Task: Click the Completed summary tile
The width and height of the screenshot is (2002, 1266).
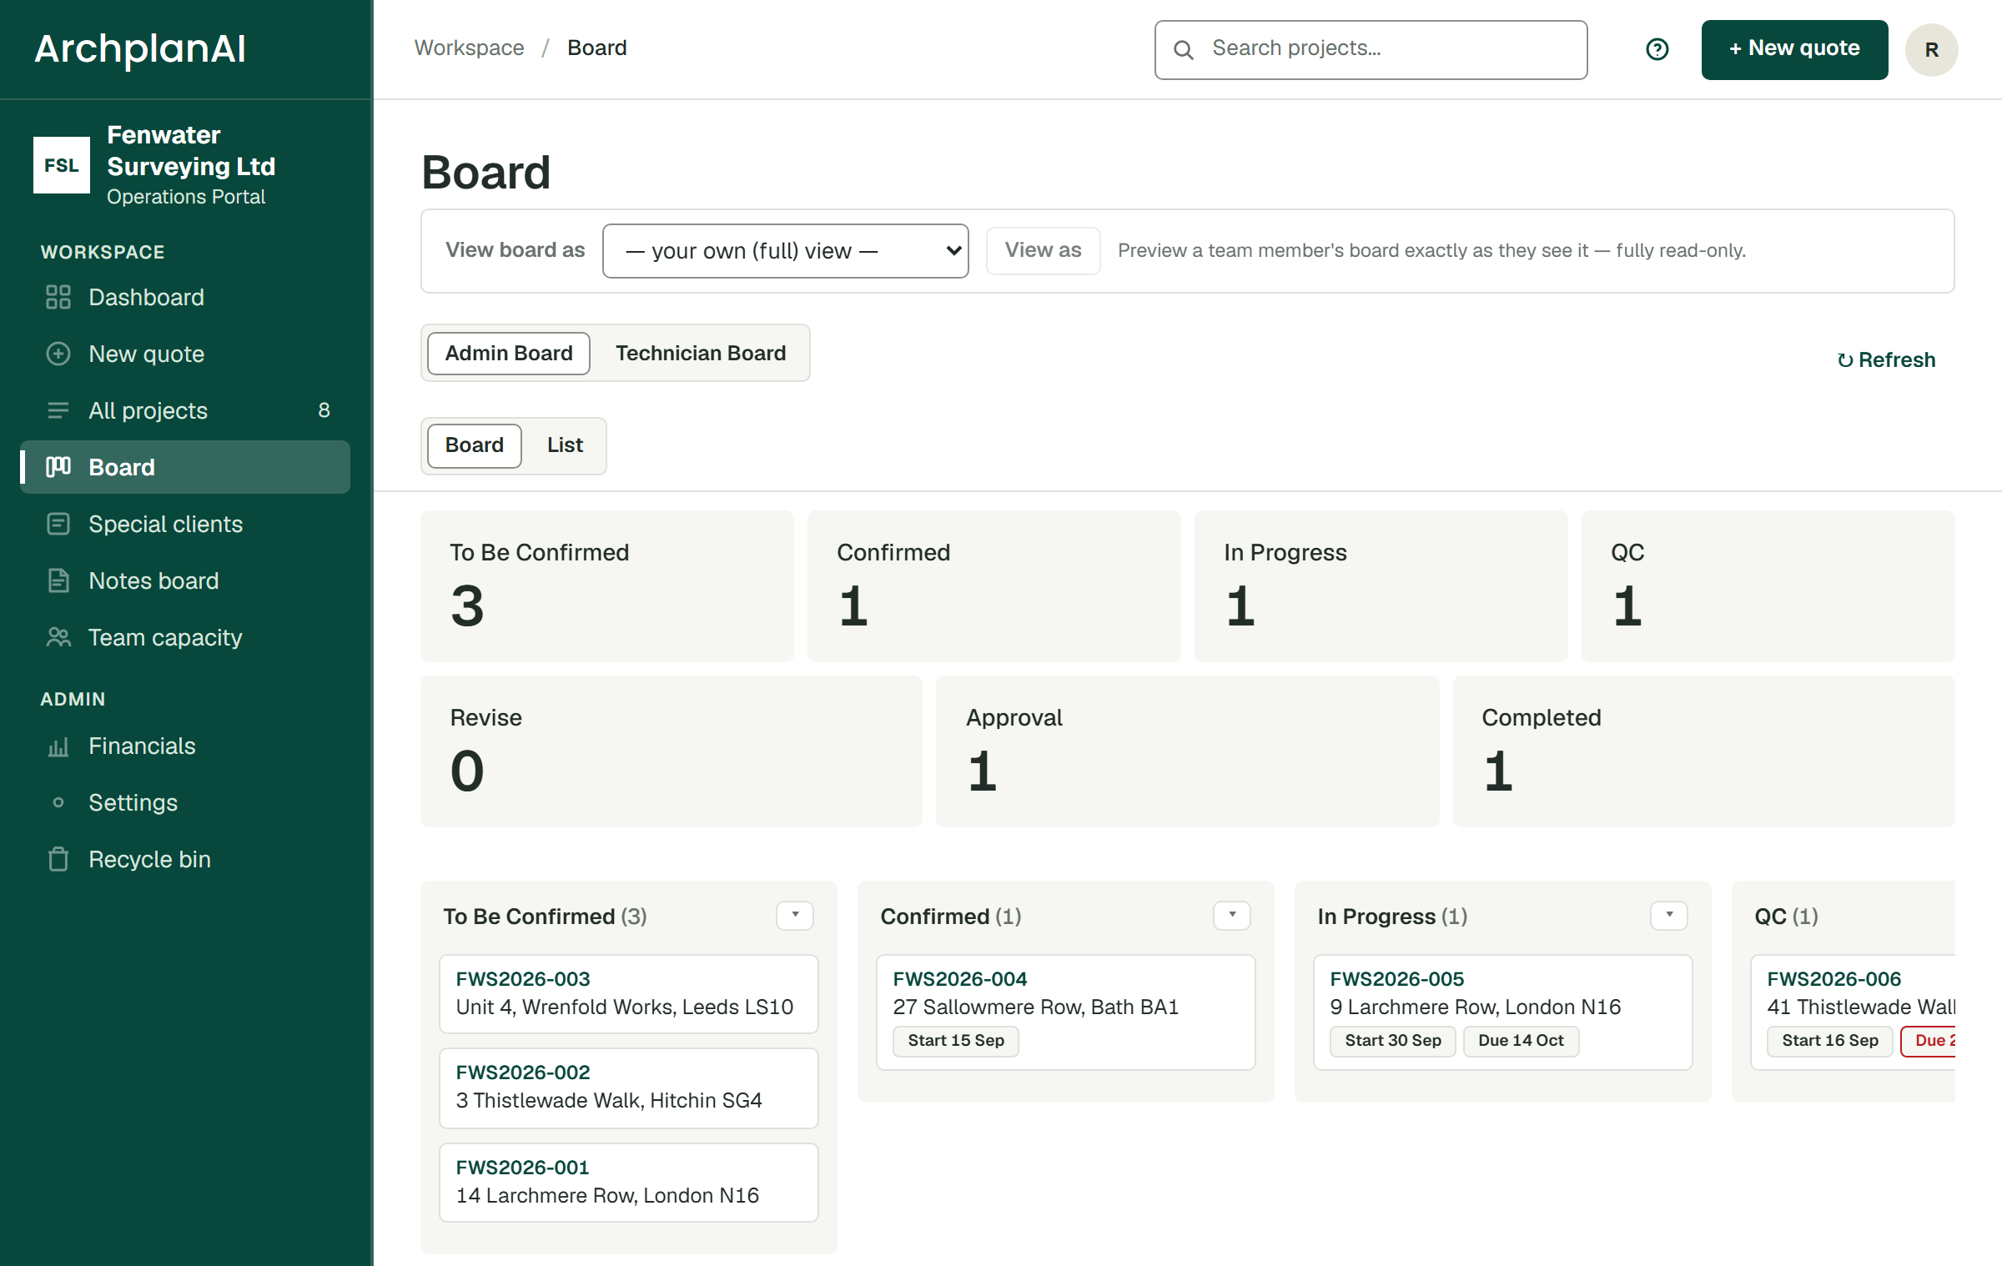Action: coord(1703,751)
